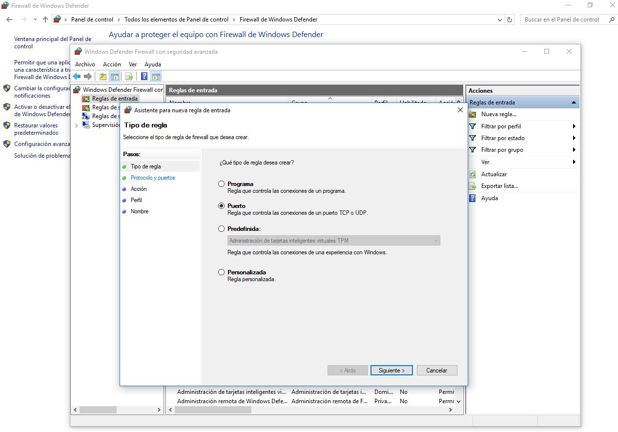Click the Filtrar por perfil funnel icon

(x=473, y=126)
